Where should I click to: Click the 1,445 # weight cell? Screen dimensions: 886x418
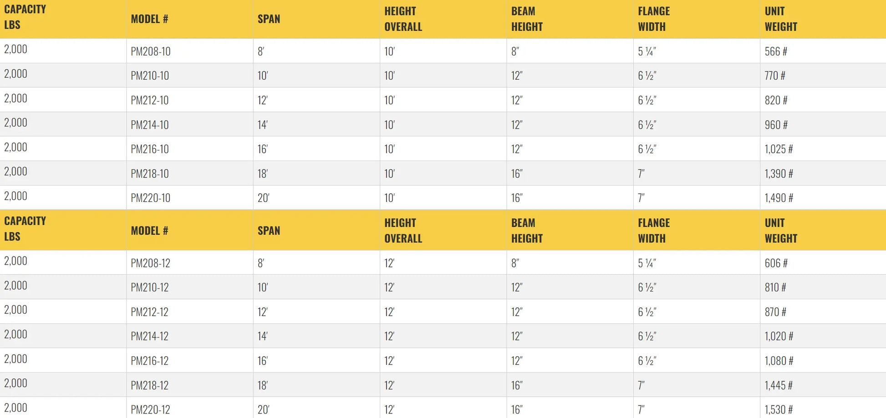(779, 385)
